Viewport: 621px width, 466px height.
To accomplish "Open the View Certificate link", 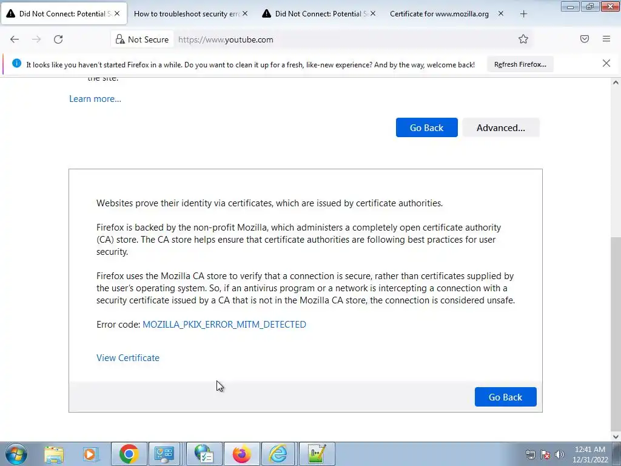I will tap(128, 358).
